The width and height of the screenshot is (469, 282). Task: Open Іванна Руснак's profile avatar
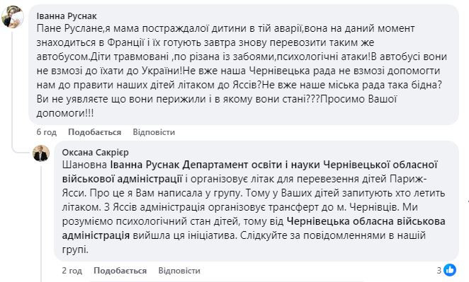(x=13, y=17)
